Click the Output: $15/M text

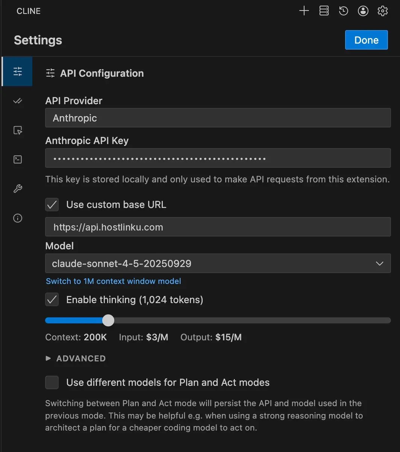pyautogui.click(x=211, y=337)
